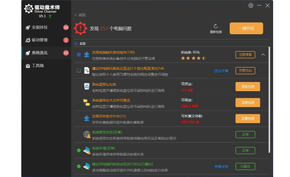Click the 发现 257 个电脑问题 heading
Viewport: 290px width, 177px height.
click(x=111, y=28)
